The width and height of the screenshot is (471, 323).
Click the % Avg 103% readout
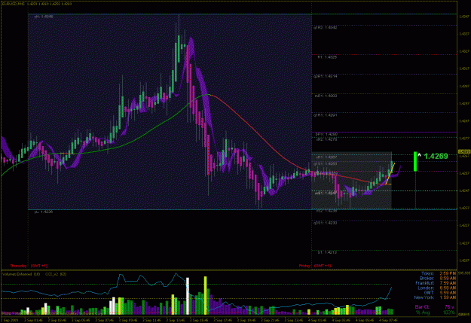pyautogui.click(x=436, y=312)
